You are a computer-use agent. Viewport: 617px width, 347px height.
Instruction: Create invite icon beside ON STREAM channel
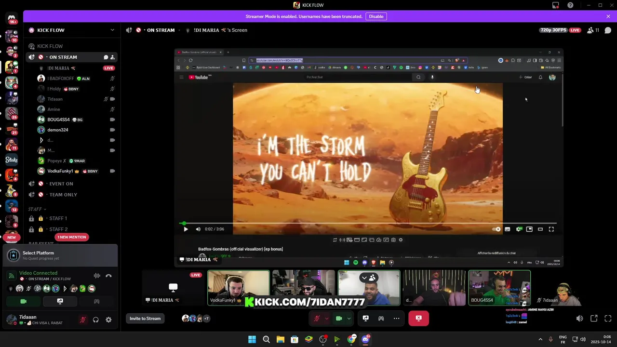112,57
